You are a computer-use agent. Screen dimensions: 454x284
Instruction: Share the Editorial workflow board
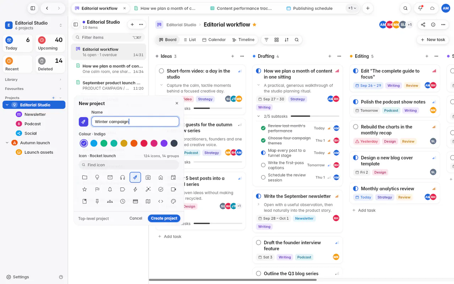423,24
